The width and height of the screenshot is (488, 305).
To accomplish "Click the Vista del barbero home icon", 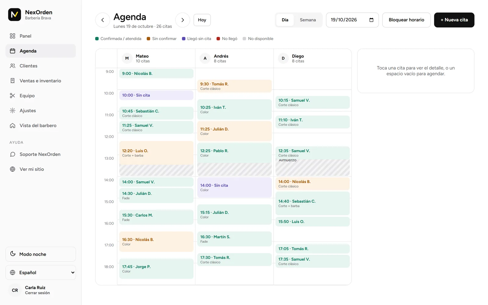I will 13,126.
